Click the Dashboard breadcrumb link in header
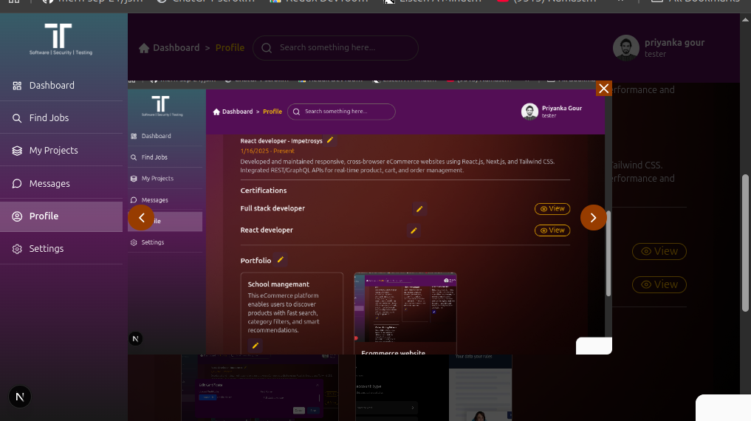Screen dimensions: 751x421 pos(176,48)
